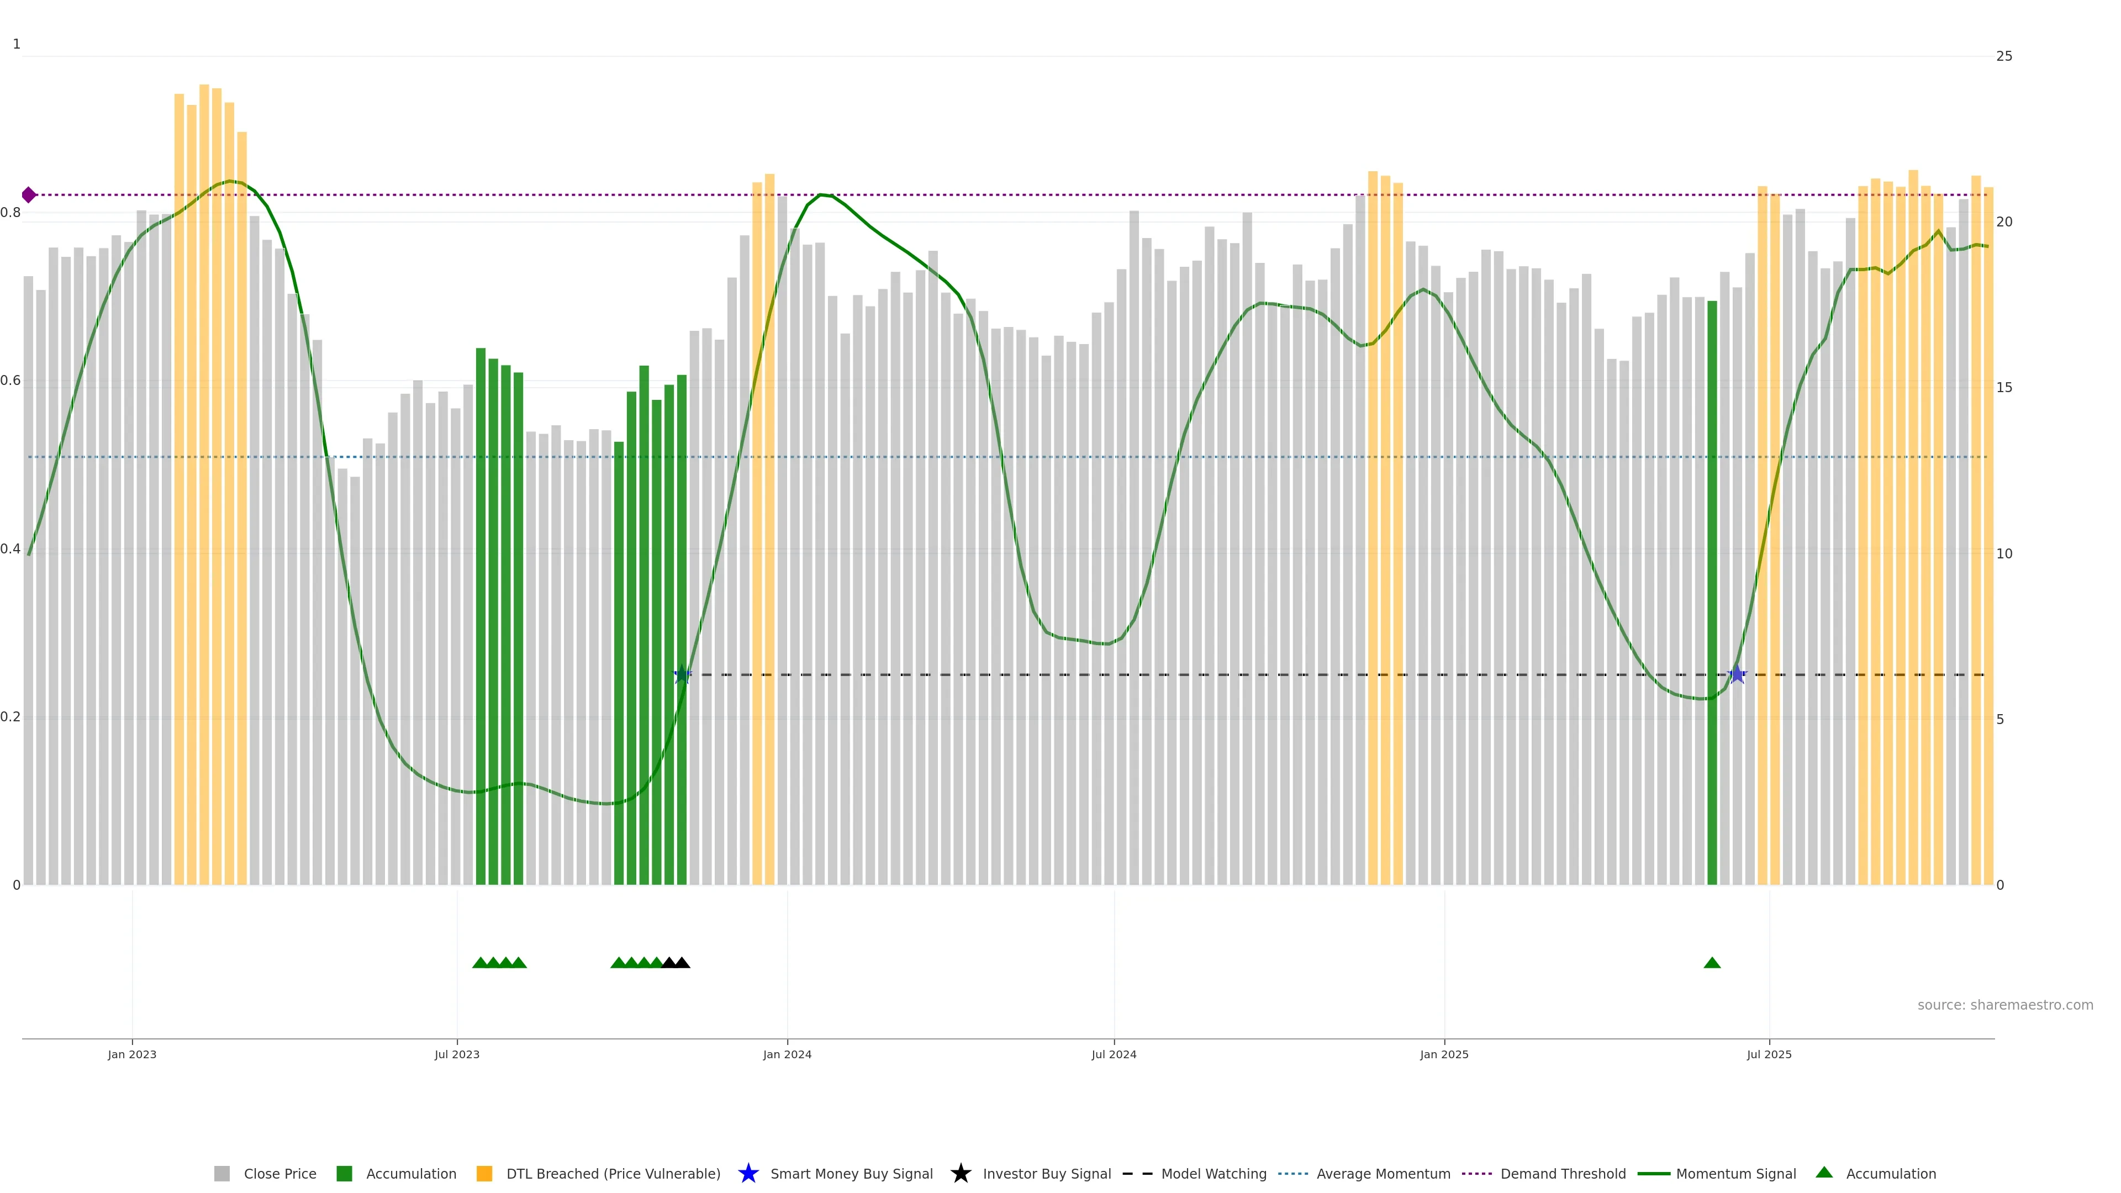Viewport: 2121px width, 1193px height.
Task: Click the Jul 2023 axis tick label
Action: click(457, 1054)
